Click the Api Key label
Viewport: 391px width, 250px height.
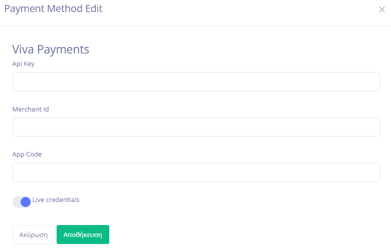pyautogui.click(x=24, y=64)
